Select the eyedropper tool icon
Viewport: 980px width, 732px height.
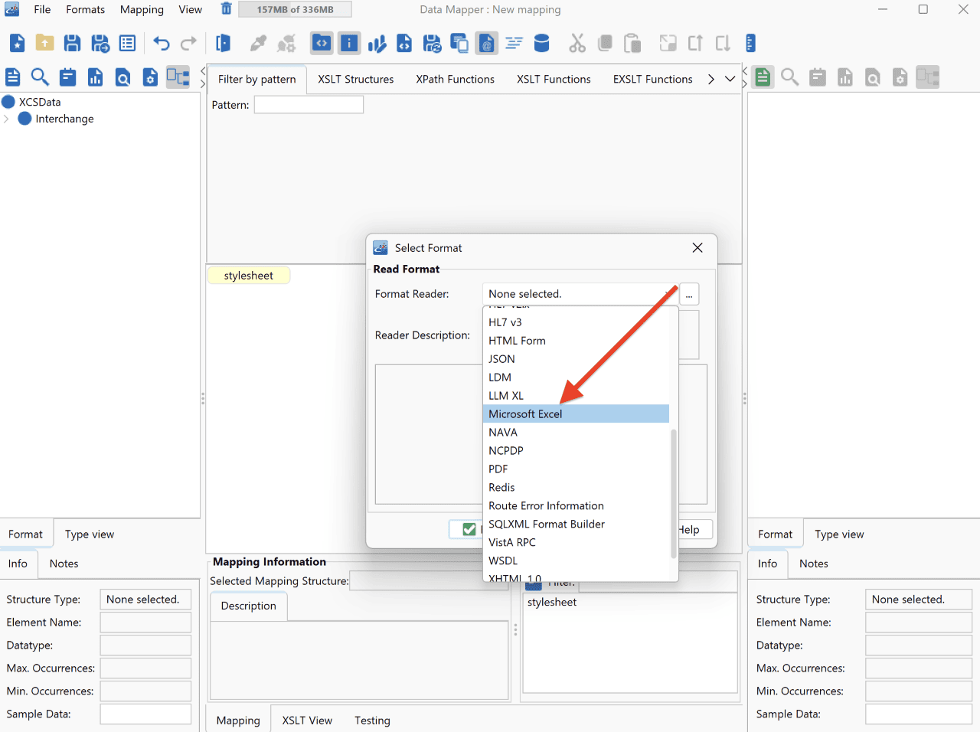pyautogui.click(x=259, y=43)
